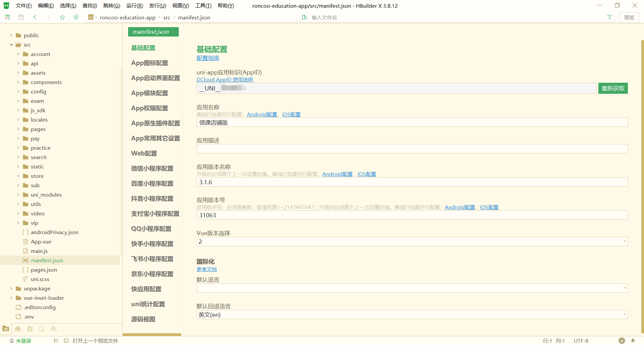644x345 pixels.
Task: Click the cloud globe icon
Action: (54, 329)
